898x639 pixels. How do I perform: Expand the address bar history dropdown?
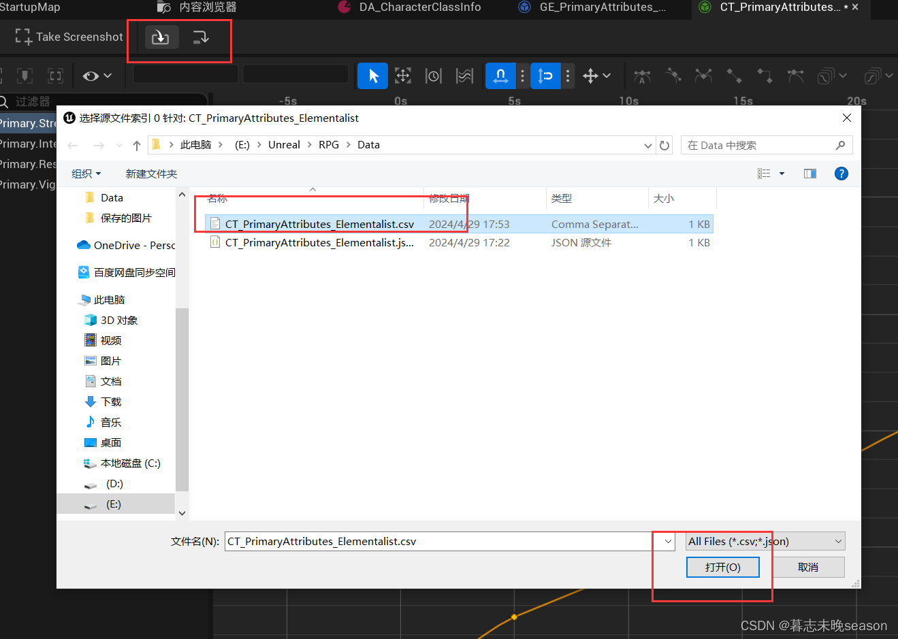(x=647, y=145)
